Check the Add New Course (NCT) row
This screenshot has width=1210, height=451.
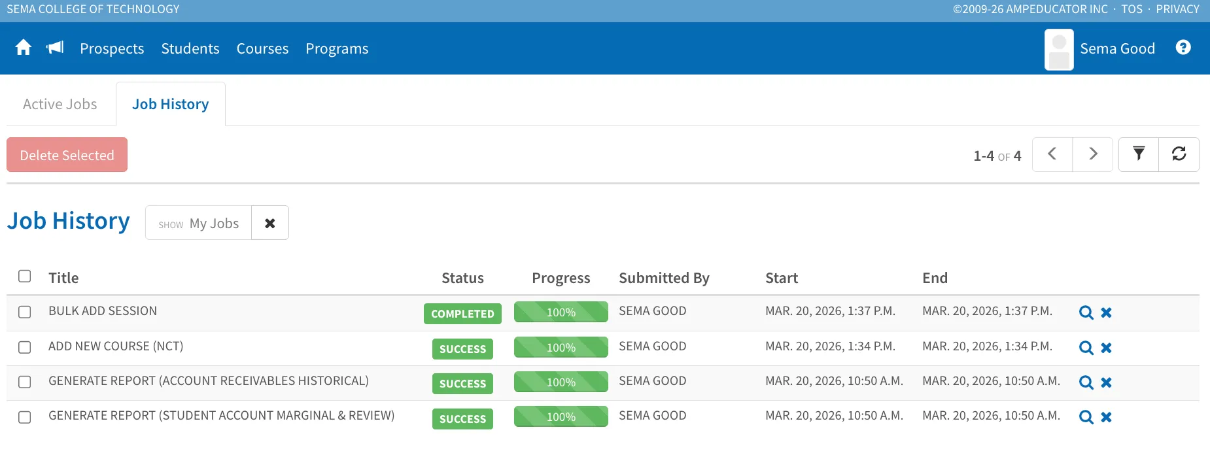point(25,347)
